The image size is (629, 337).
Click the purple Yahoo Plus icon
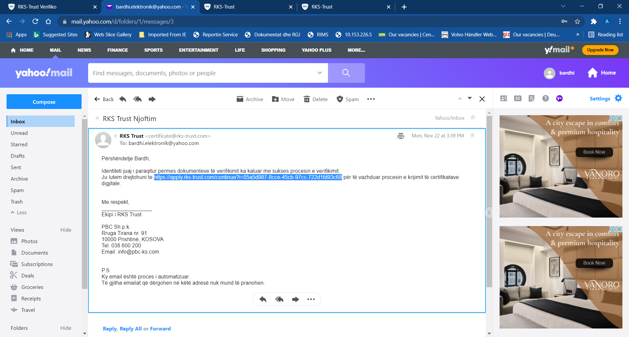560,98
